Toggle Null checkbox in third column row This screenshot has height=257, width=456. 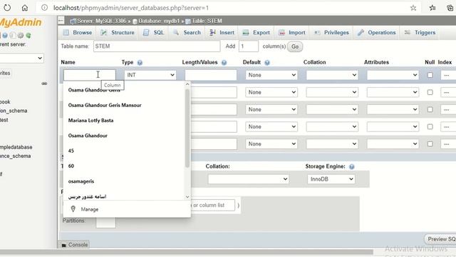pyautogui.click(x=430, y=109)
